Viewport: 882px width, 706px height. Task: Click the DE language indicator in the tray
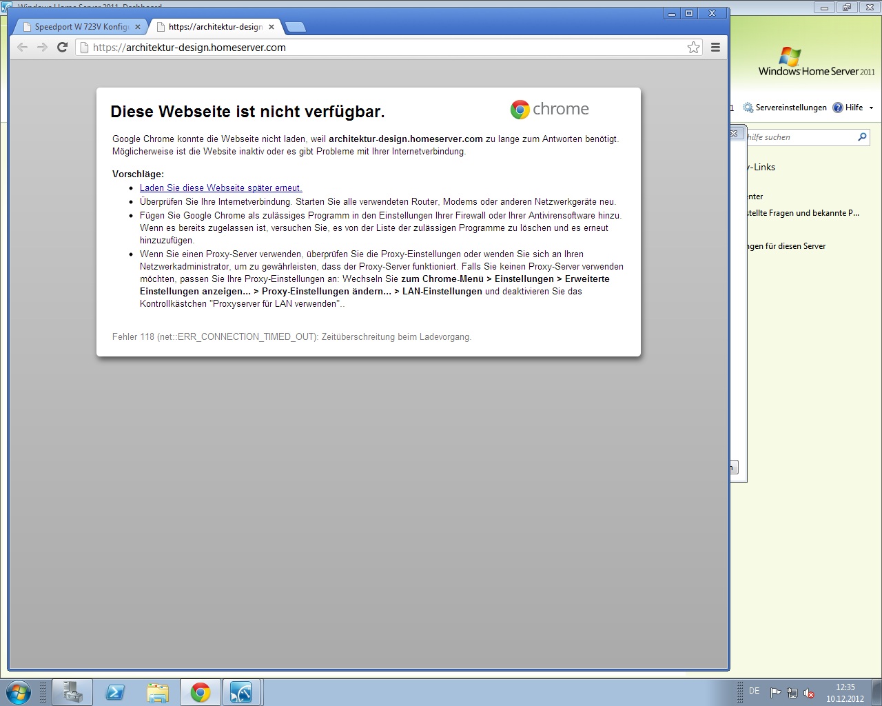pos(754,691)
